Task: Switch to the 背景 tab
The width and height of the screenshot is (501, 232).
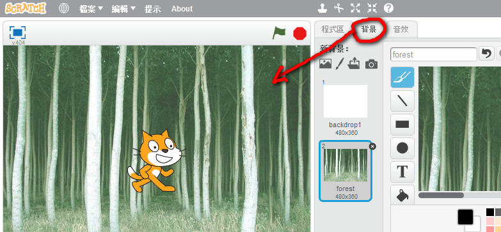Action: [x=369, y=29]
